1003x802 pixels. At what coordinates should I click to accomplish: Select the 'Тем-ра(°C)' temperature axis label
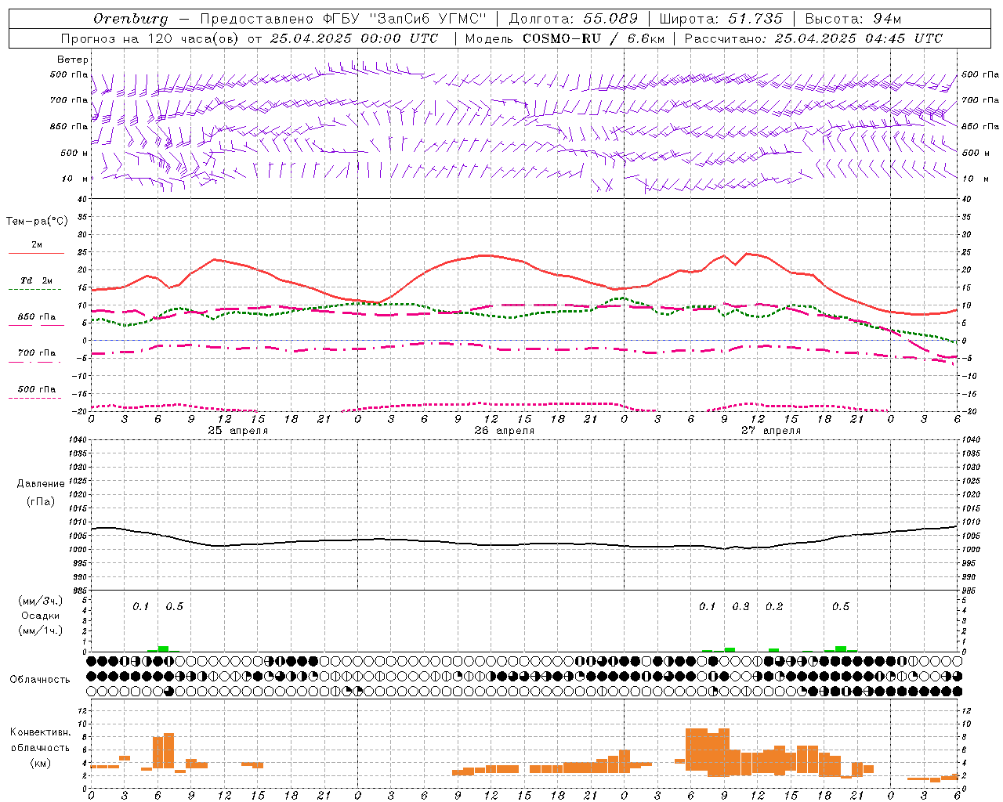click(x=37, y=222)
